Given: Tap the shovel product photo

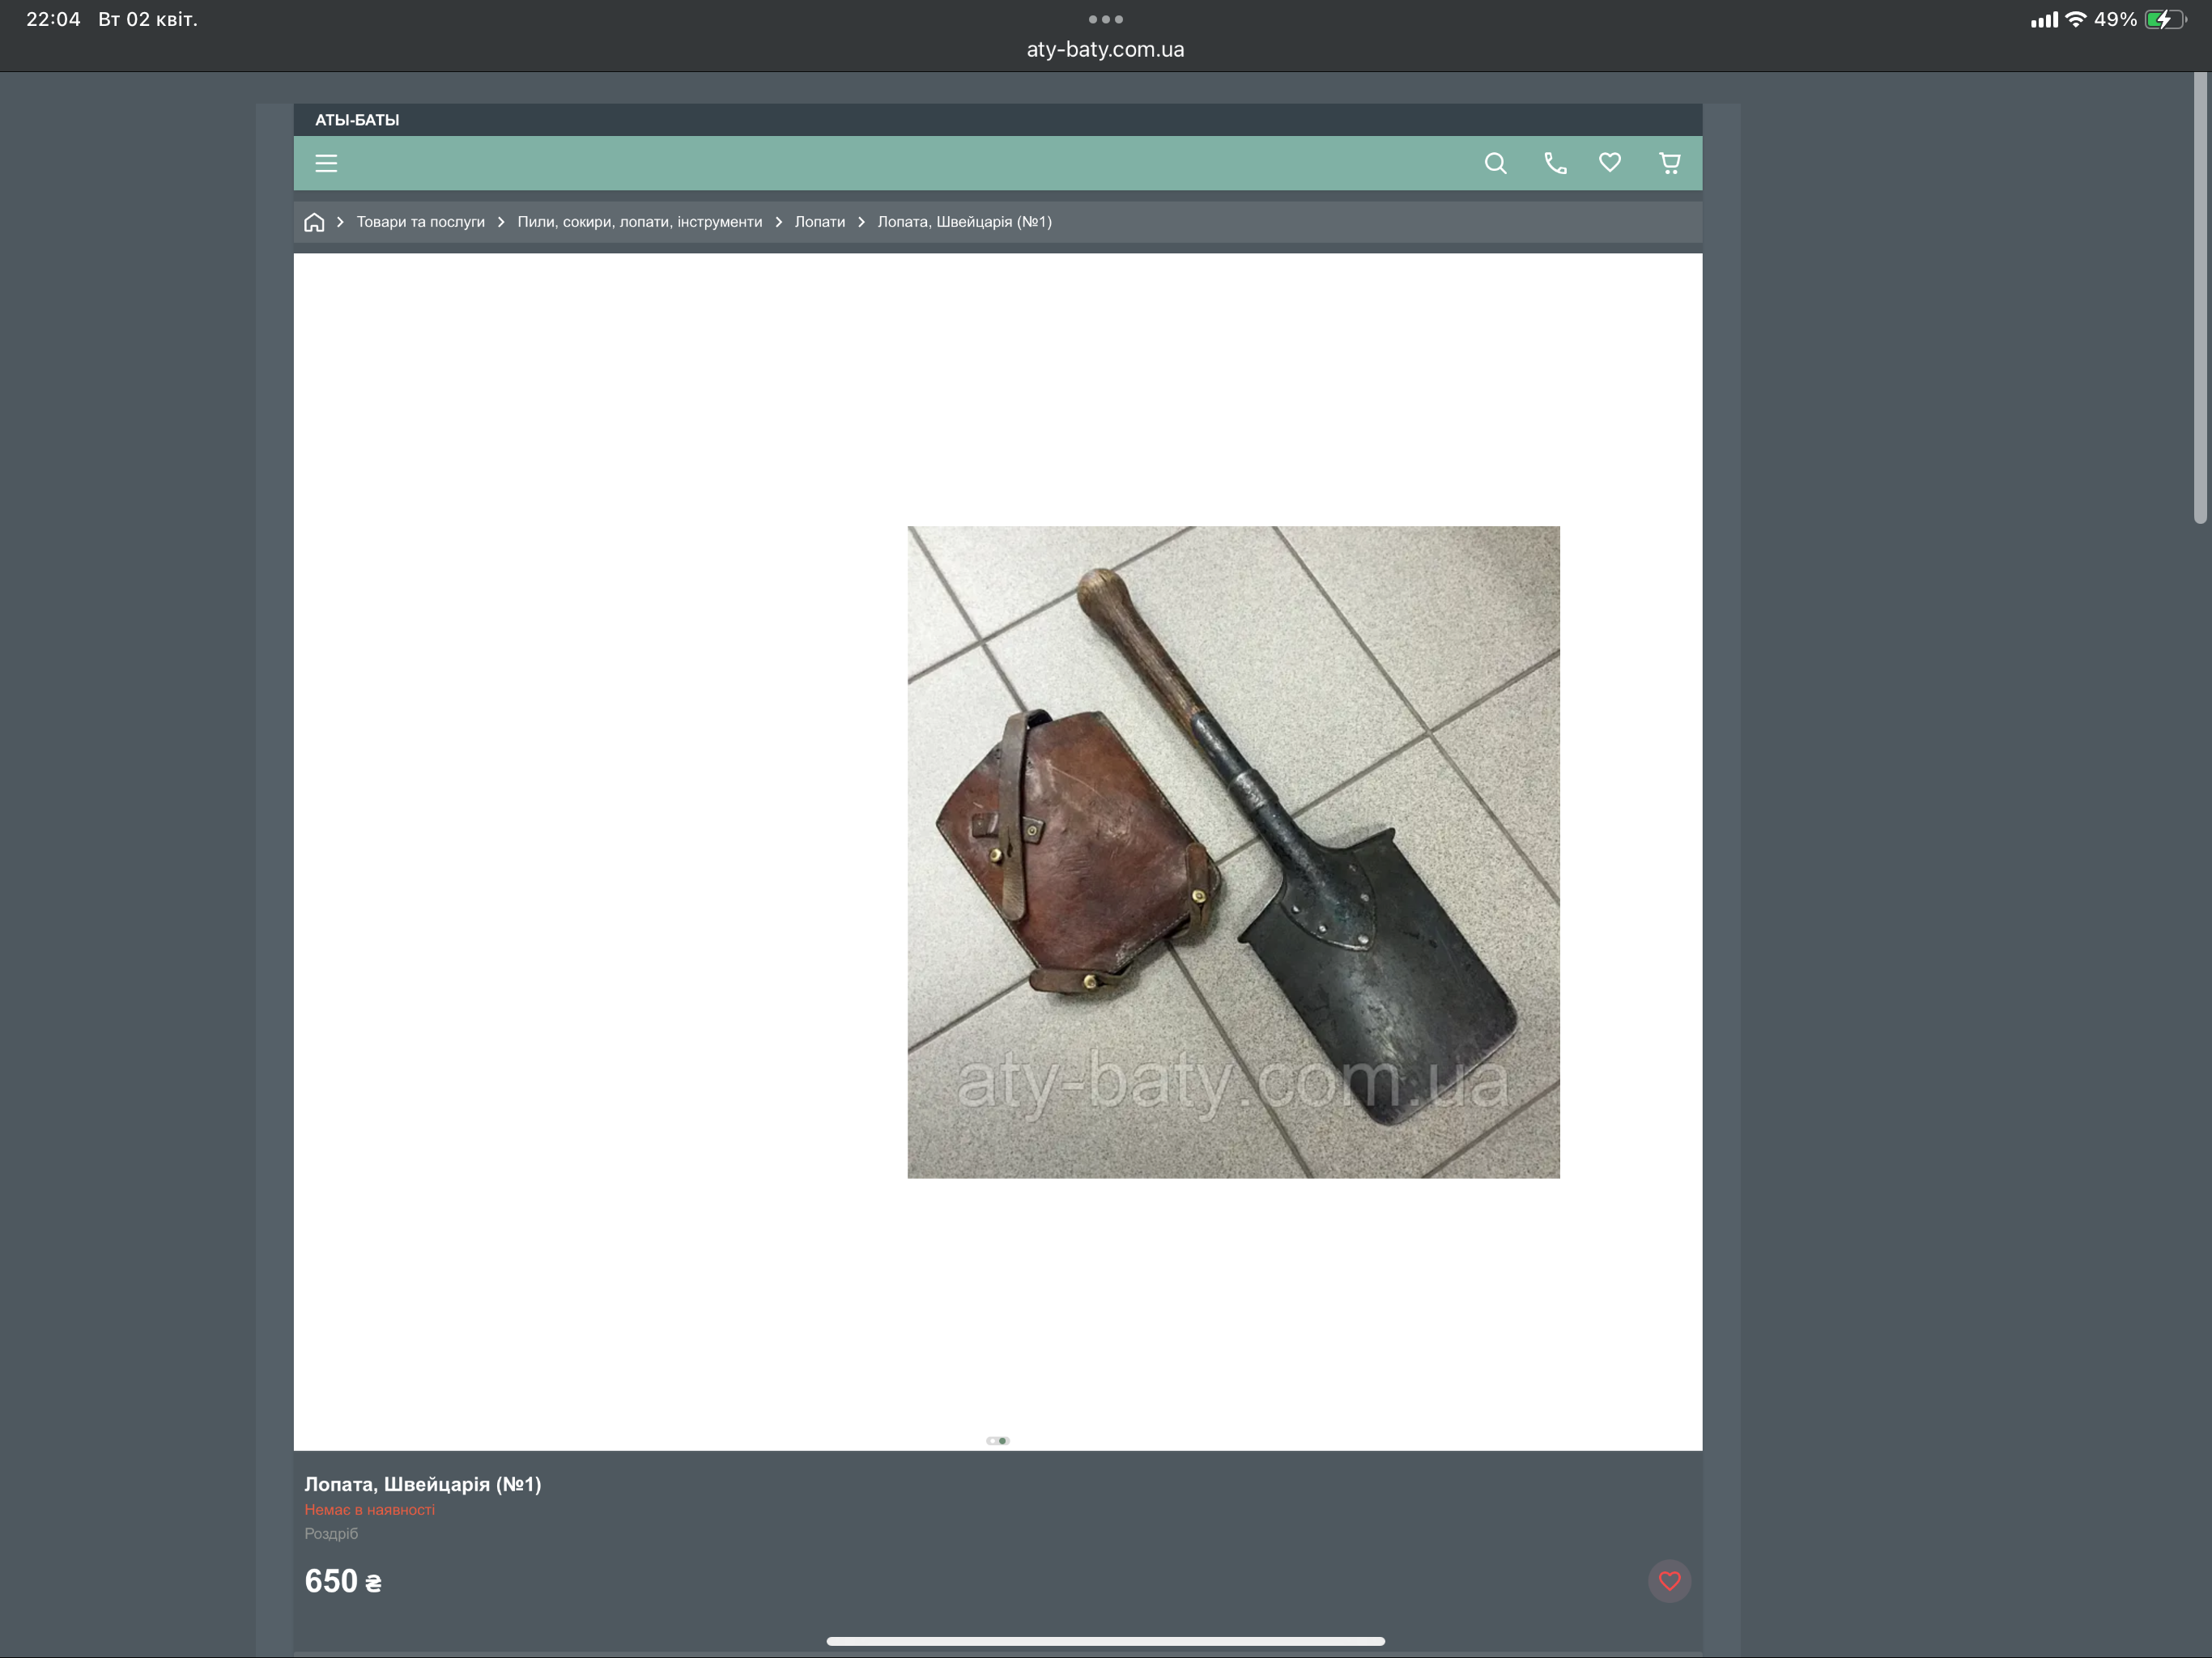Looking at the screenshot, I should tap(1233, 851).
